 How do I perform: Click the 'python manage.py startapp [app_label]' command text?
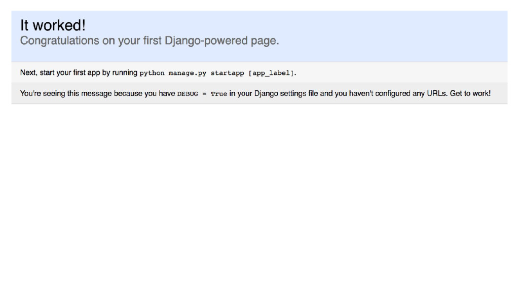[217, 73]
